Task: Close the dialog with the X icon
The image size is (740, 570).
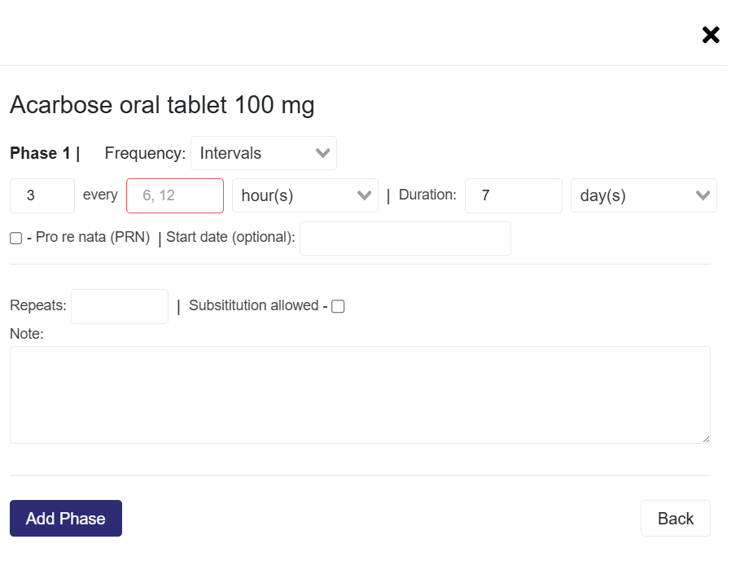Action: click(x=711, y=35)
